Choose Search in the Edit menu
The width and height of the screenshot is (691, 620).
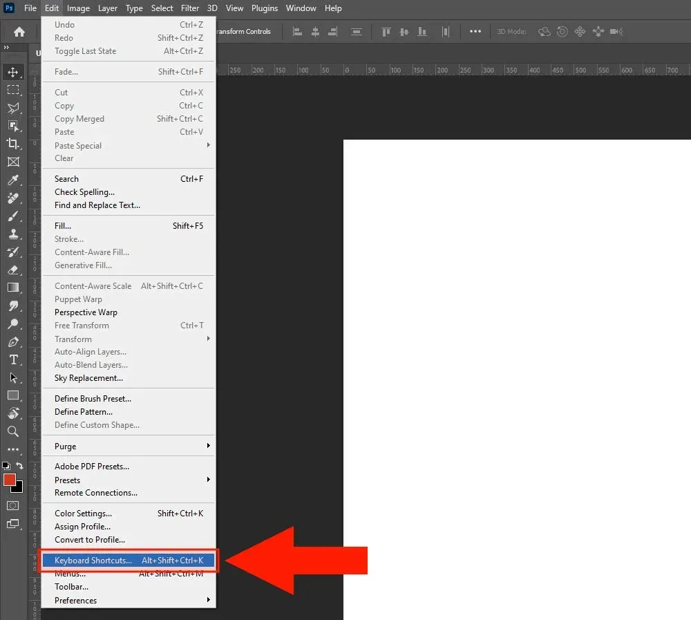coord(129,179)
